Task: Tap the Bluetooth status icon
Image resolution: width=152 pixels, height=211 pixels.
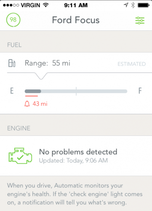Action: point(133,5)
